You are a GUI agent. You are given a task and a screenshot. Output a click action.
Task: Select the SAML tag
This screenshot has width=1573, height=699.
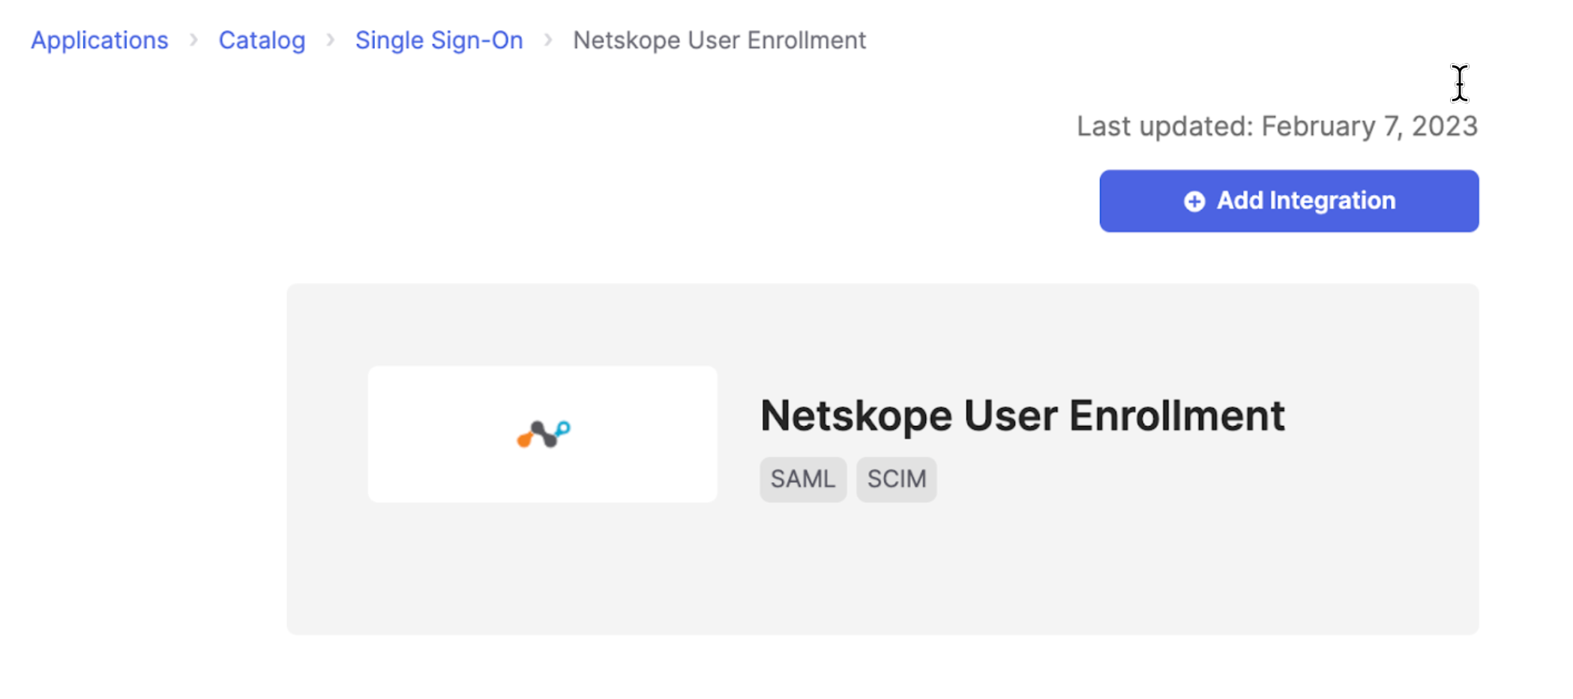pyautogui.click(x=802, y=479)
